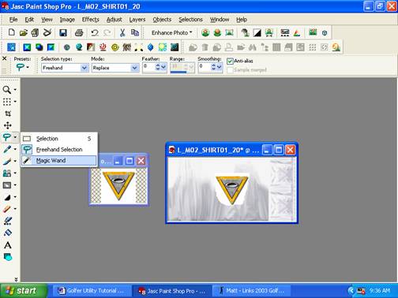Click the New file icon
This screenshot has height=298, width=398.
point(11,32)
